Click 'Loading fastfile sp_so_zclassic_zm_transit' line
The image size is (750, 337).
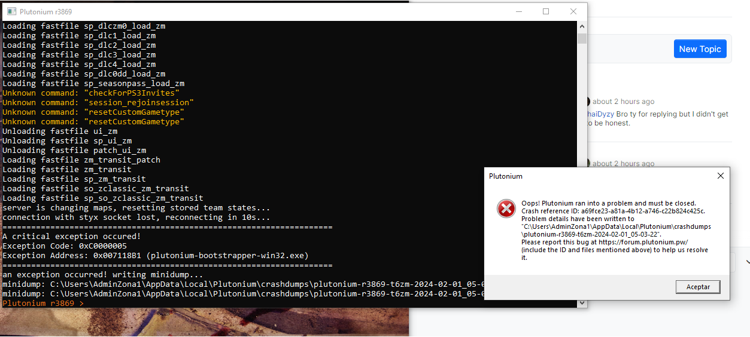(x=103, y=198)
